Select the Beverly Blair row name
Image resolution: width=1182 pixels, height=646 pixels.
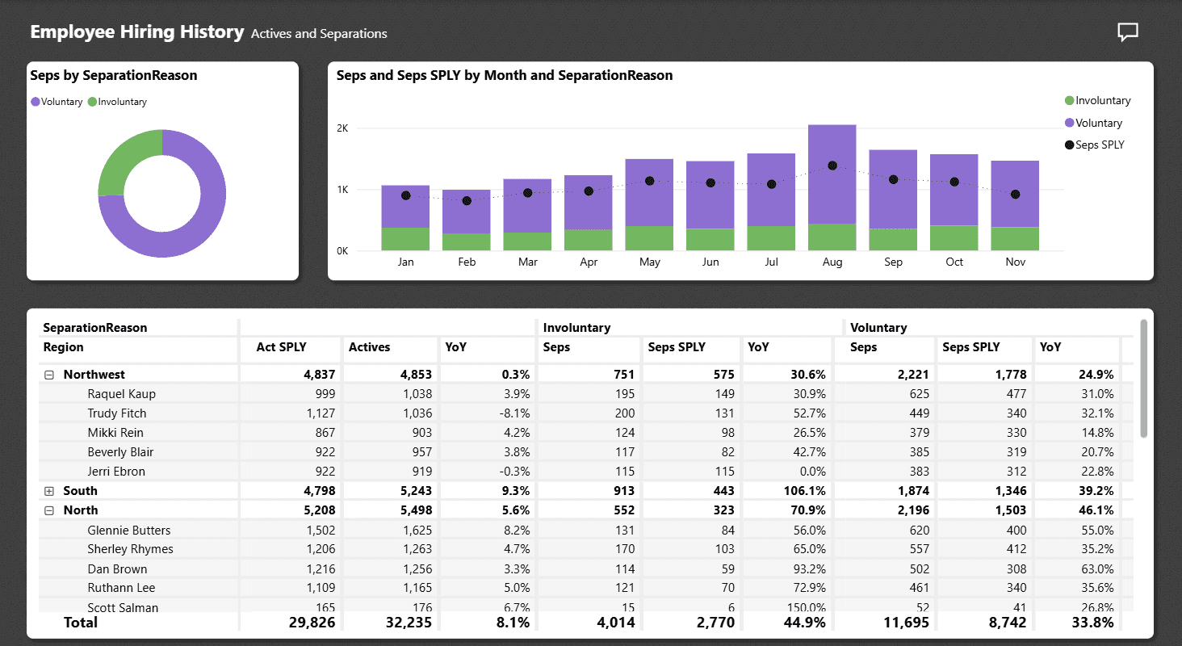[120, 452]
